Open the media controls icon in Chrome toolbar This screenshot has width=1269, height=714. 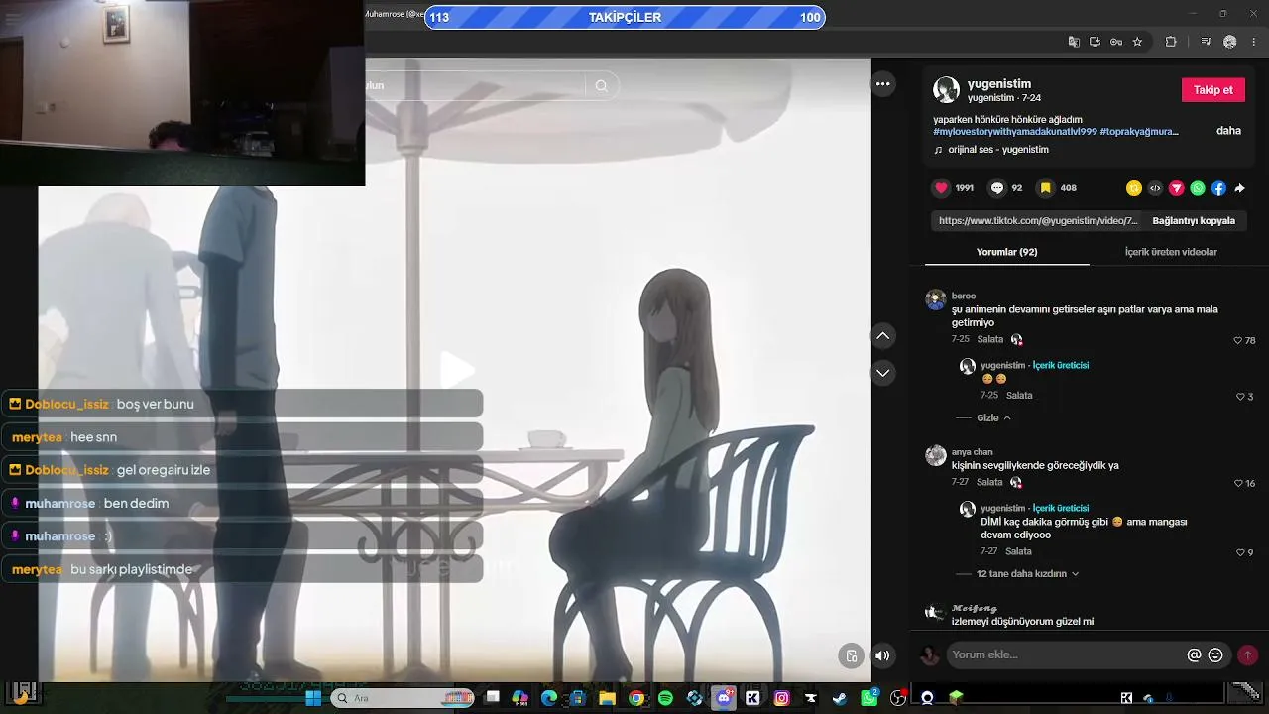(1207, 42)
